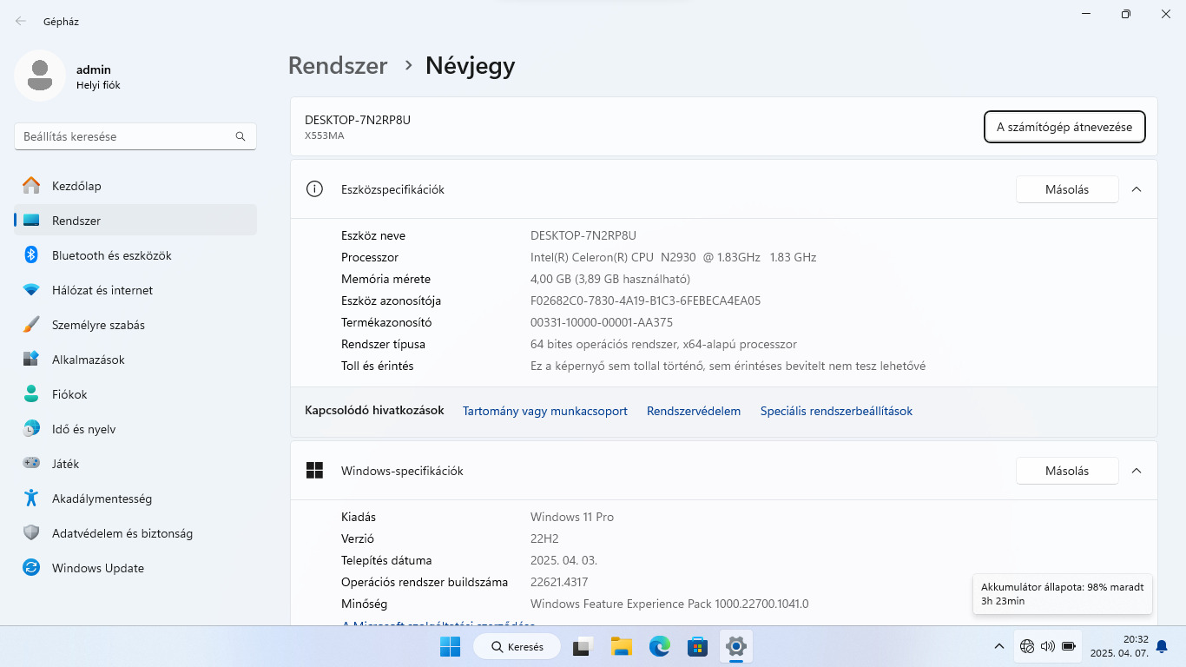
Task: Select the Kezdőlap menu item
Action: [135, 186]
